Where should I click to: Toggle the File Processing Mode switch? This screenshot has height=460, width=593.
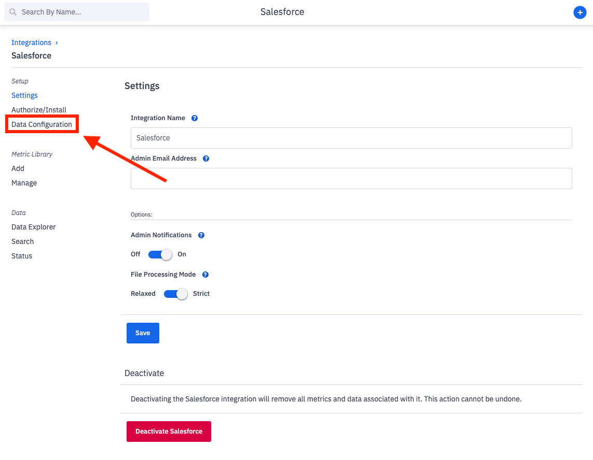pos(175,294)
